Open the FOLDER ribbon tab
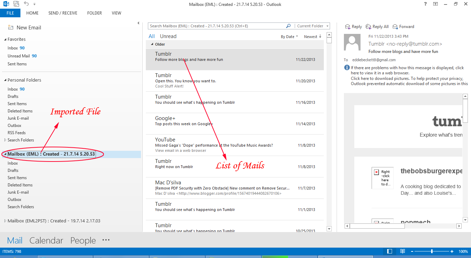 point(95,13)
